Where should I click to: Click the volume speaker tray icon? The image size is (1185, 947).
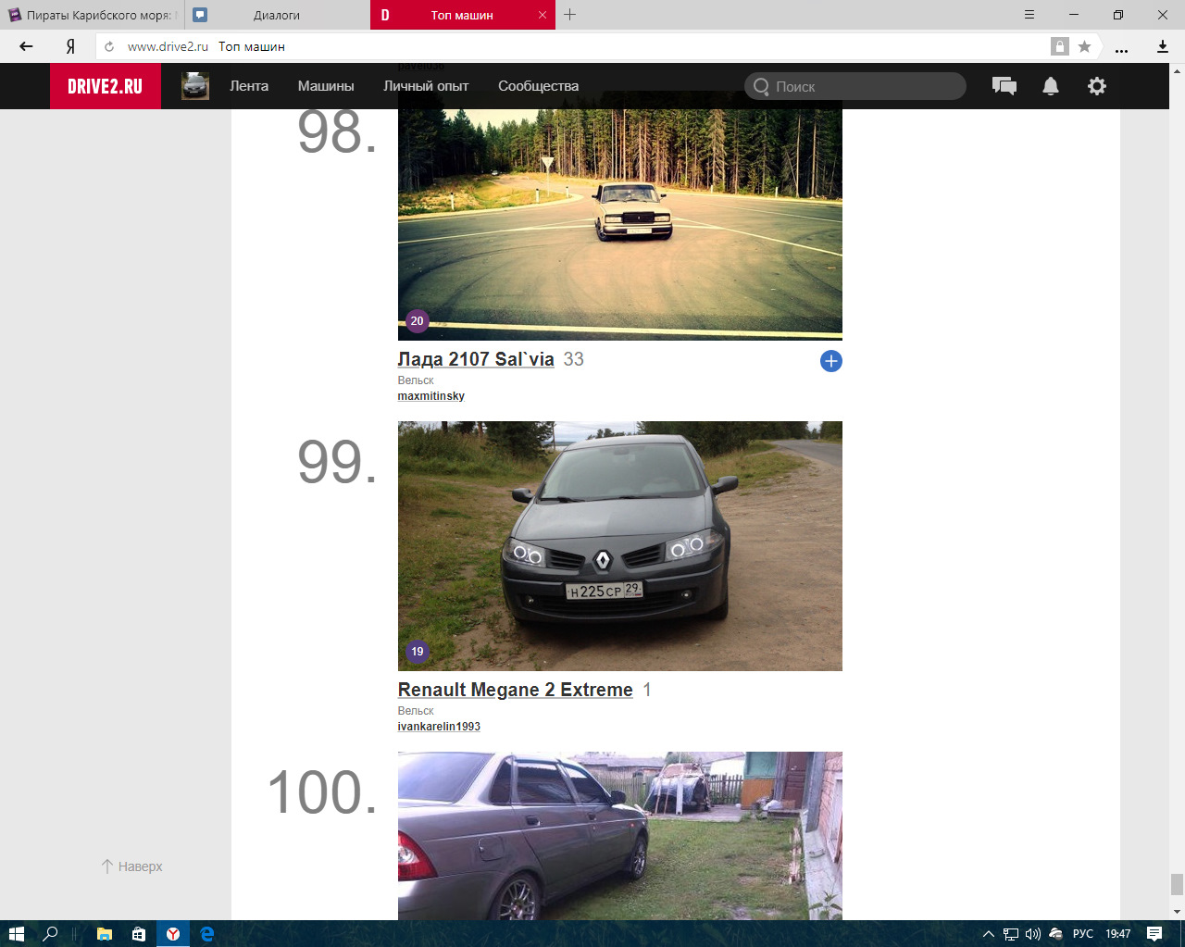(x=1033, y=934)
